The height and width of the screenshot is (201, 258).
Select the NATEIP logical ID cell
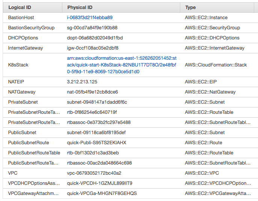[16, 82]
